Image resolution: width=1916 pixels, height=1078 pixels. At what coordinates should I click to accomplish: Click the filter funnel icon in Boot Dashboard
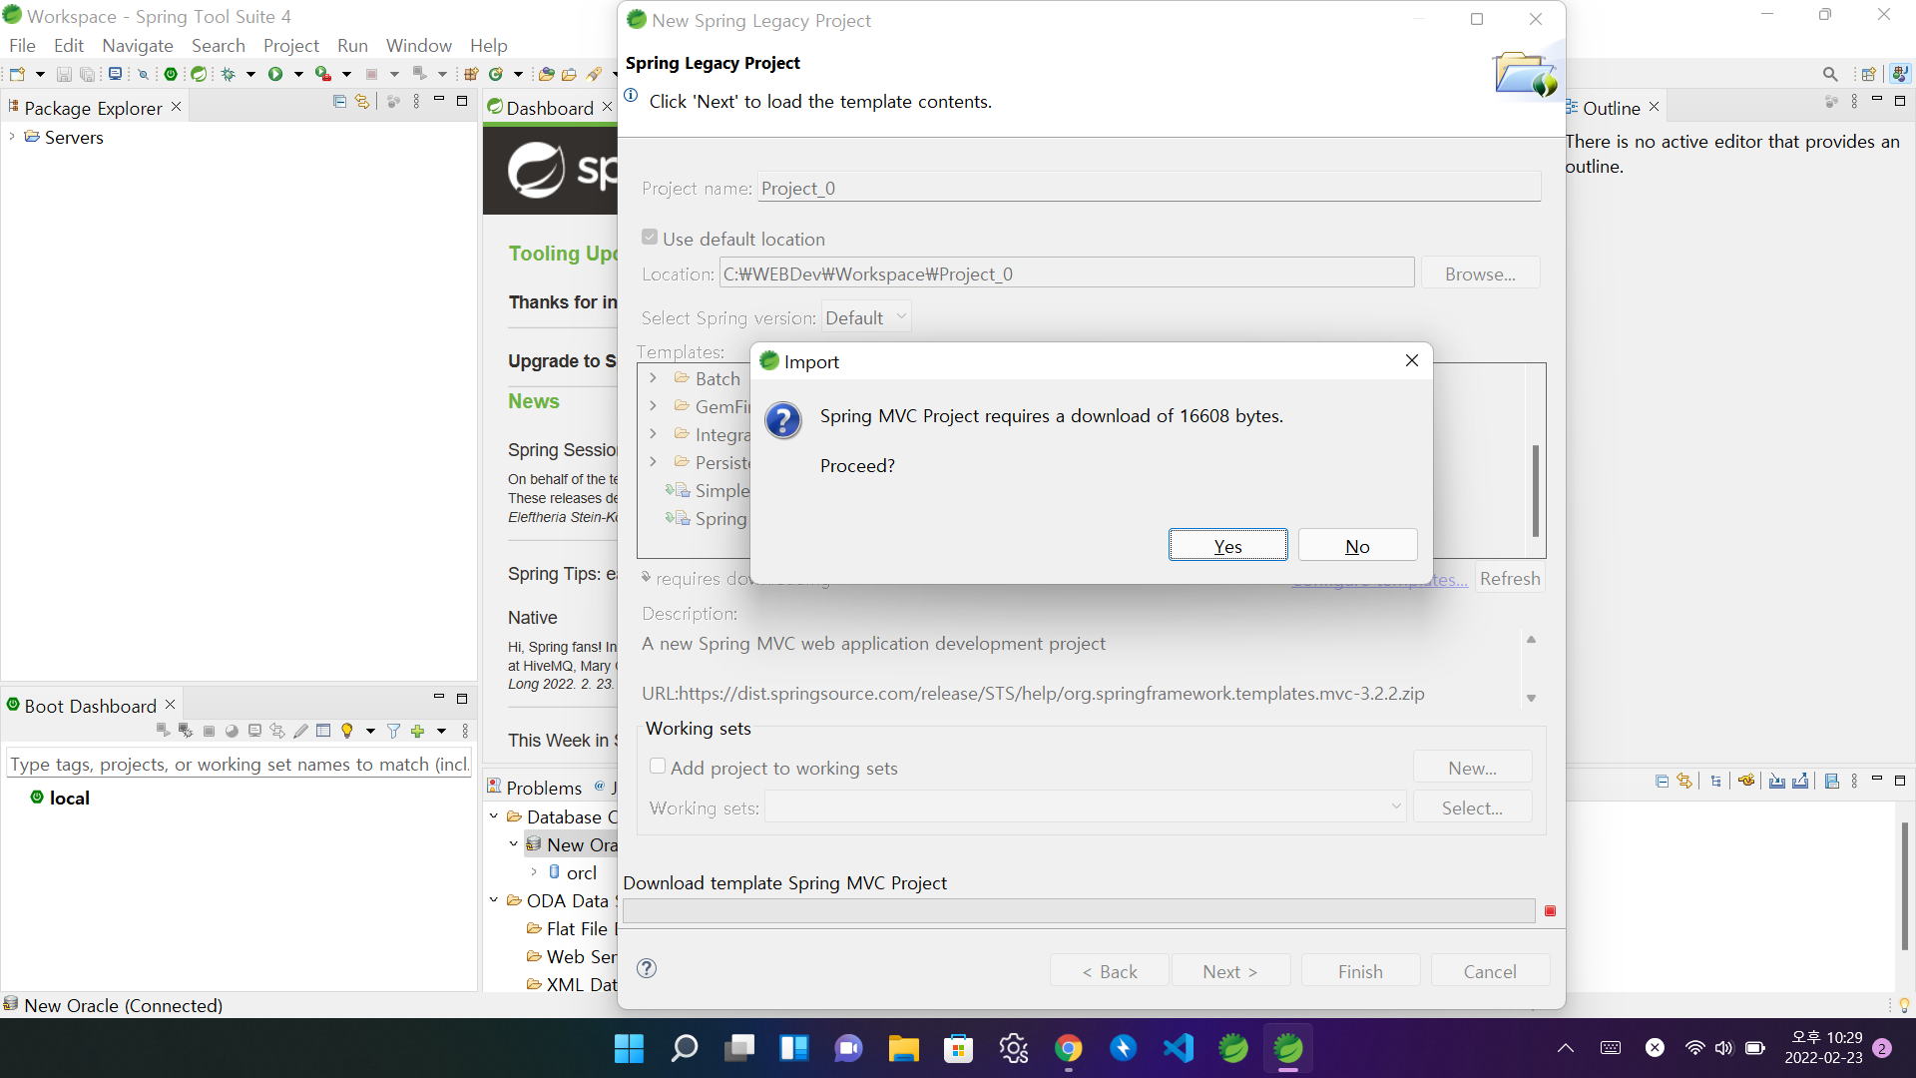(393, 731)
